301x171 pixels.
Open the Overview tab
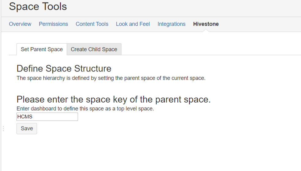[20, 24]
